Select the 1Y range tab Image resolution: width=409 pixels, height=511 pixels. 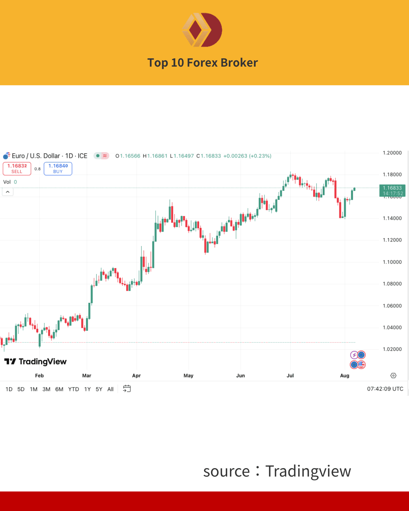coord(87,389)
